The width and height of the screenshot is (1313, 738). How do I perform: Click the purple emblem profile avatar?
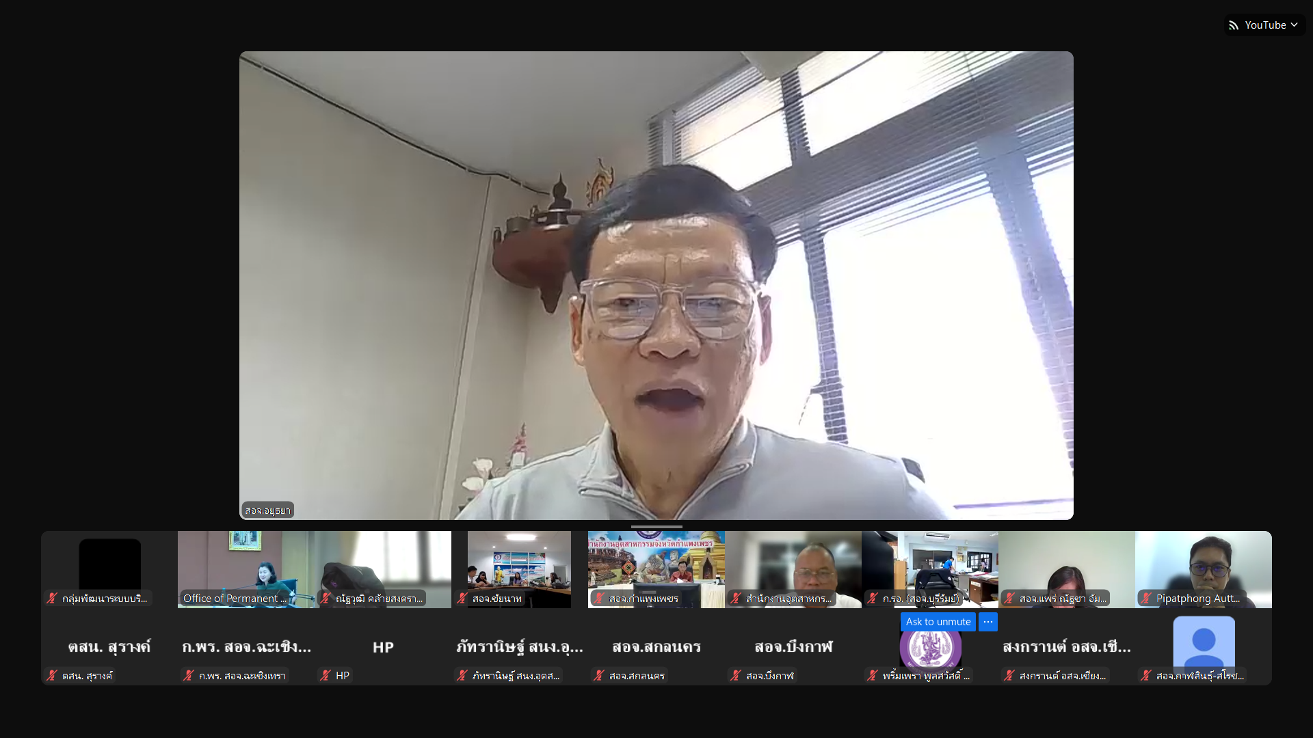pos(930,648)
